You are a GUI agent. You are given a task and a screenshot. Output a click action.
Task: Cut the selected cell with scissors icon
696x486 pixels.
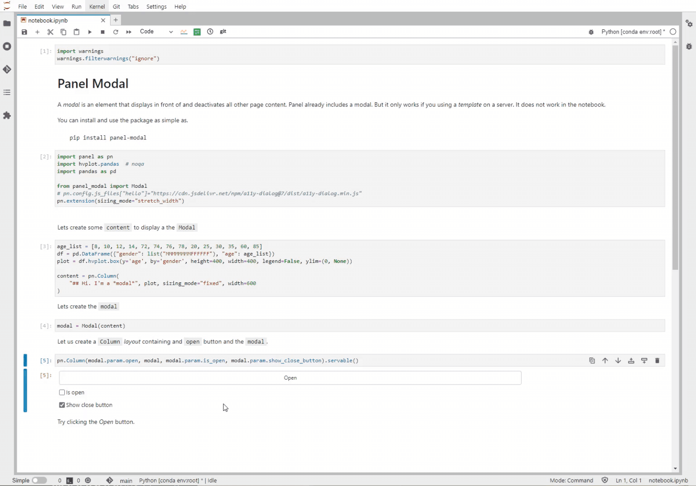tap(50, 32)
